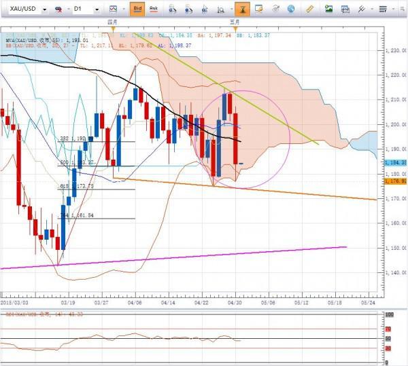
Task: Toggle the highlighted hourglass toolbar button
Action: tap(242, 9)
